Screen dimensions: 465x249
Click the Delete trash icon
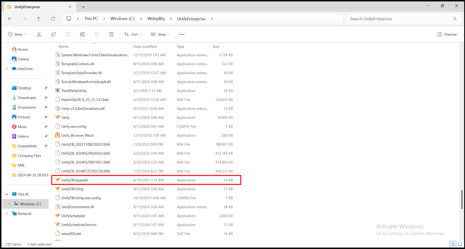coord(111,34)
